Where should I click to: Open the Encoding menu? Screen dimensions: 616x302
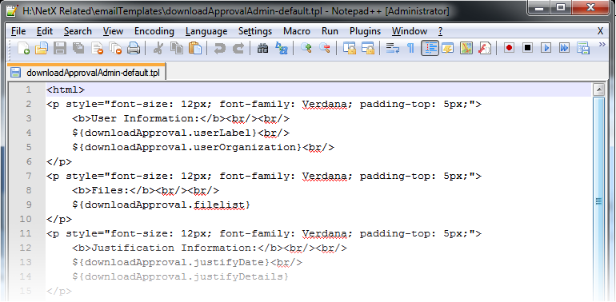[154, 31]
